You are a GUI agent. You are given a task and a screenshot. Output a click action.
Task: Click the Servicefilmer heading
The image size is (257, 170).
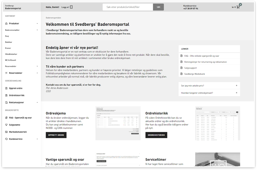click(x=156, y=159)
